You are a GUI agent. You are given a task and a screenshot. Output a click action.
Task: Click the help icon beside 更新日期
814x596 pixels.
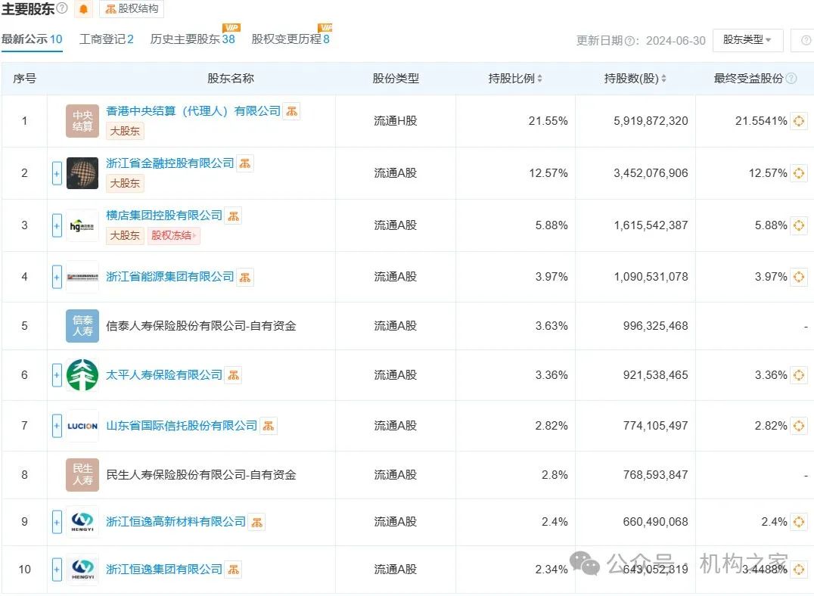tap(629, 41)
